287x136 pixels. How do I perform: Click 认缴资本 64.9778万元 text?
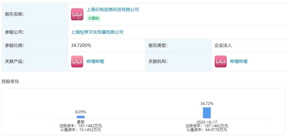pyautogui.click(x=207, y=130)
